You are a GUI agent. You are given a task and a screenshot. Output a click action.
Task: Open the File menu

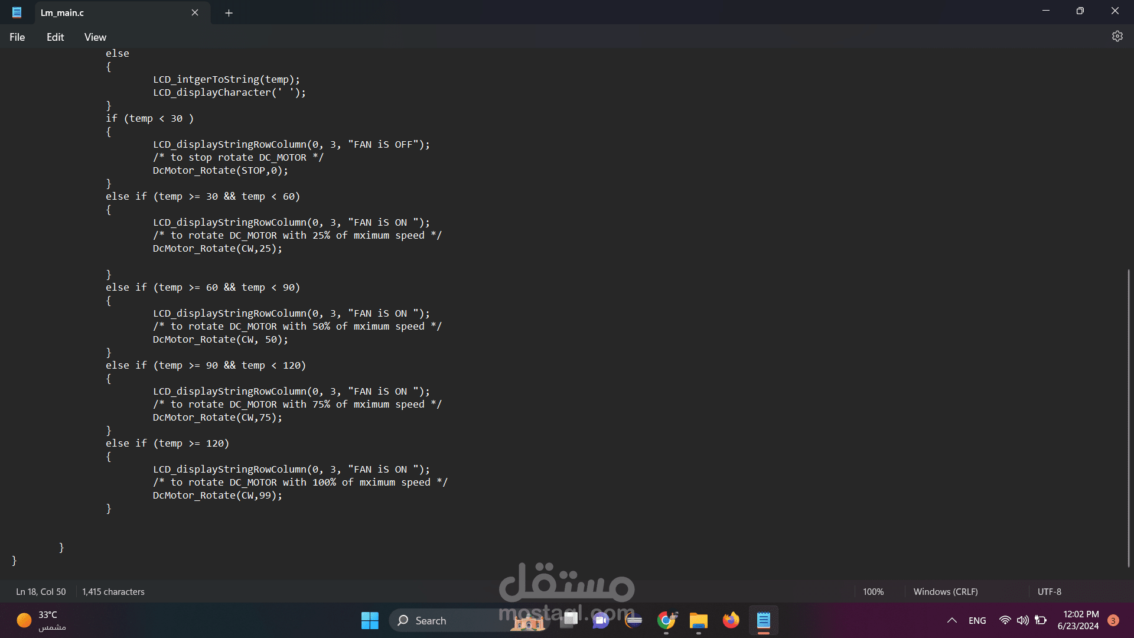point(17,37)
